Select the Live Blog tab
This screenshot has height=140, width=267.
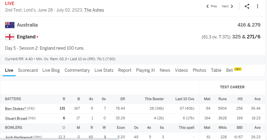(51, 70)
